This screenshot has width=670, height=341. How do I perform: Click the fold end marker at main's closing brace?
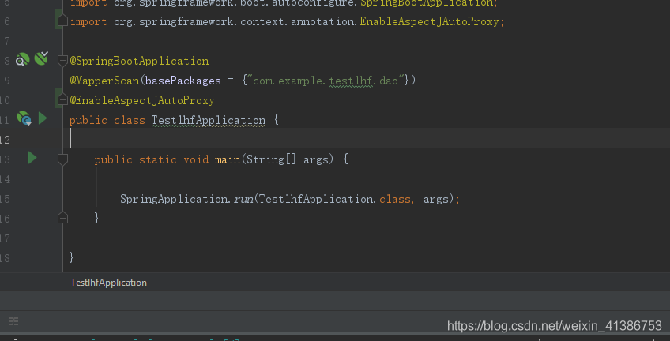pos(63,218)
